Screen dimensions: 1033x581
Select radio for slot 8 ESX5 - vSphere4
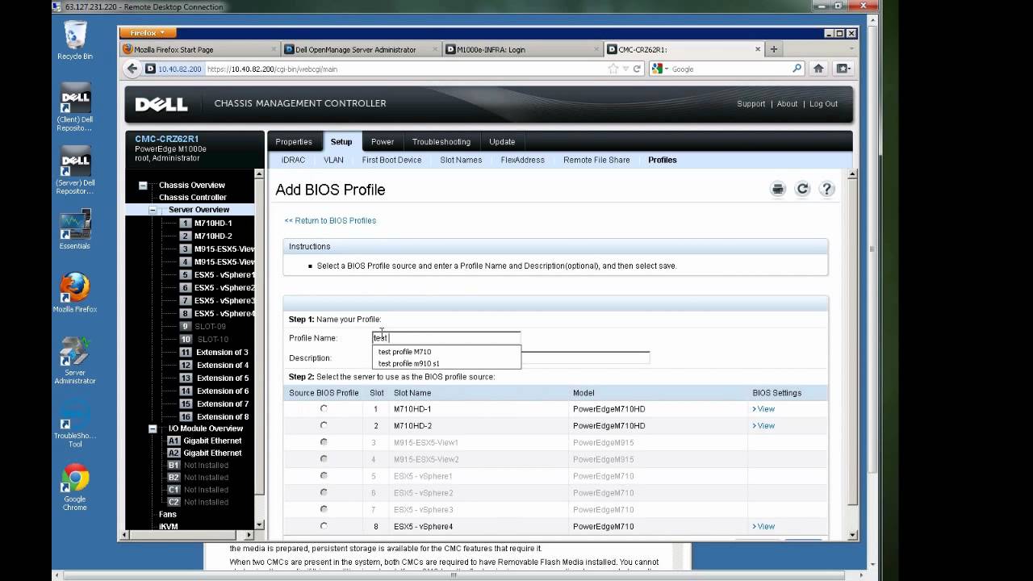tap(324, 526)
